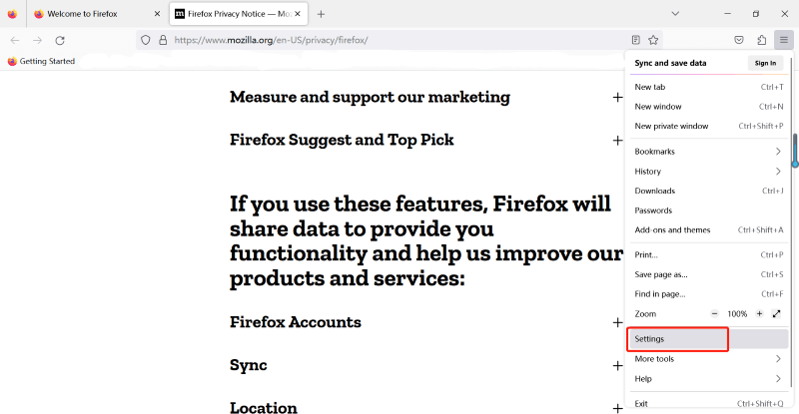Image resolution: width=799 pixels, height=414 pixels.
Task: Show tracking protection shield icon info
Action: 146,40
